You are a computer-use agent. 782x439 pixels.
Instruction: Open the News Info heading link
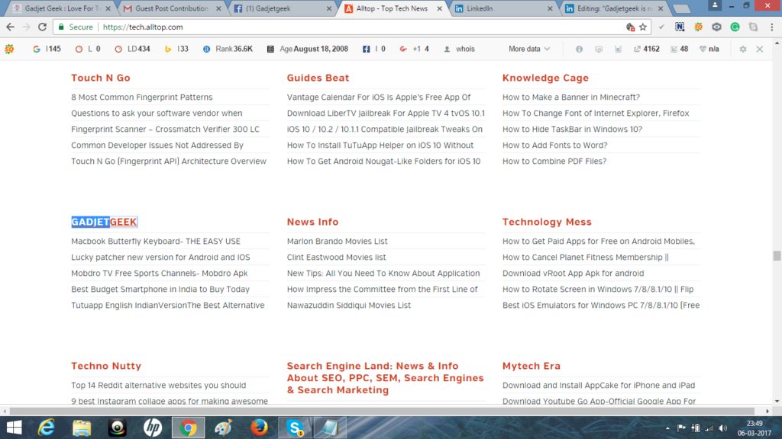pos(312,222)
